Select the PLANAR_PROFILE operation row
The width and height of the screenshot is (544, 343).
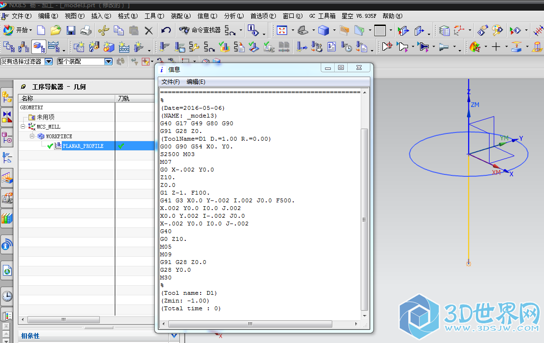click(86, 146)
